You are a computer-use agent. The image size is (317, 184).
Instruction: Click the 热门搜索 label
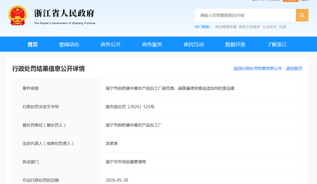point(204,27)
